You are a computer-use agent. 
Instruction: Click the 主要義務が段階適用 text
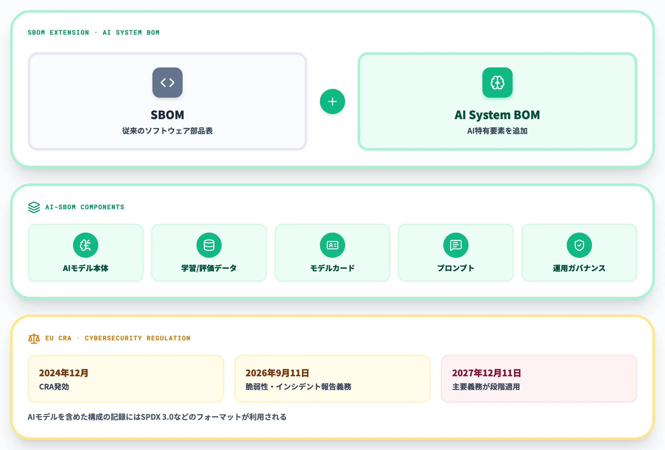click(486, 387)
